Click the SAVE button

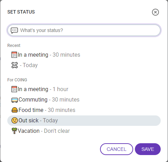tap(148, 149)
